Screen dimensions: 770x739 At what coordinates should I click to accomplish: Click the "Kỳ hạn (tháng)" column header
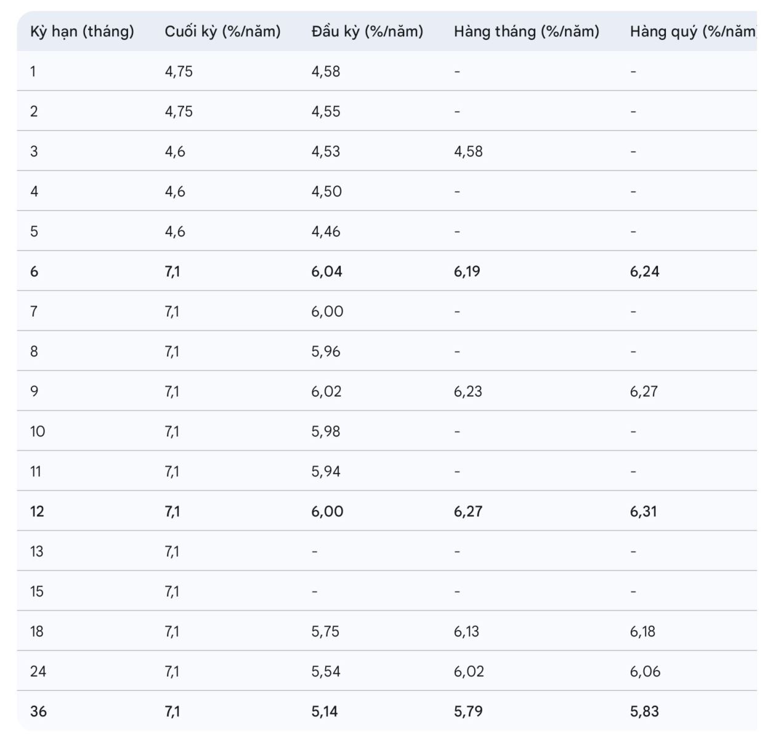click(x=82, y=31)
